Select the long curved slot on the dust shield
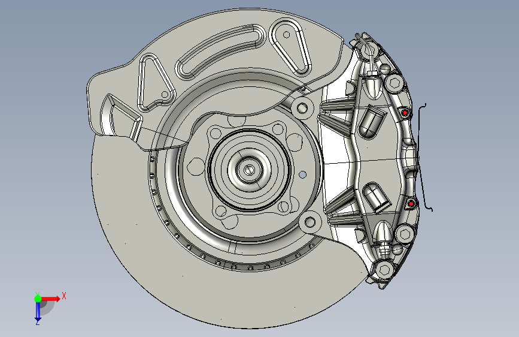519x337 pixels. [x=221, y=51]
